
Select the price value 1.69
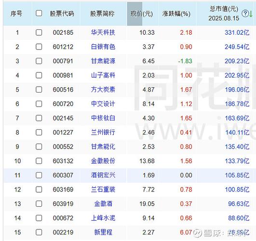point(148,175)
